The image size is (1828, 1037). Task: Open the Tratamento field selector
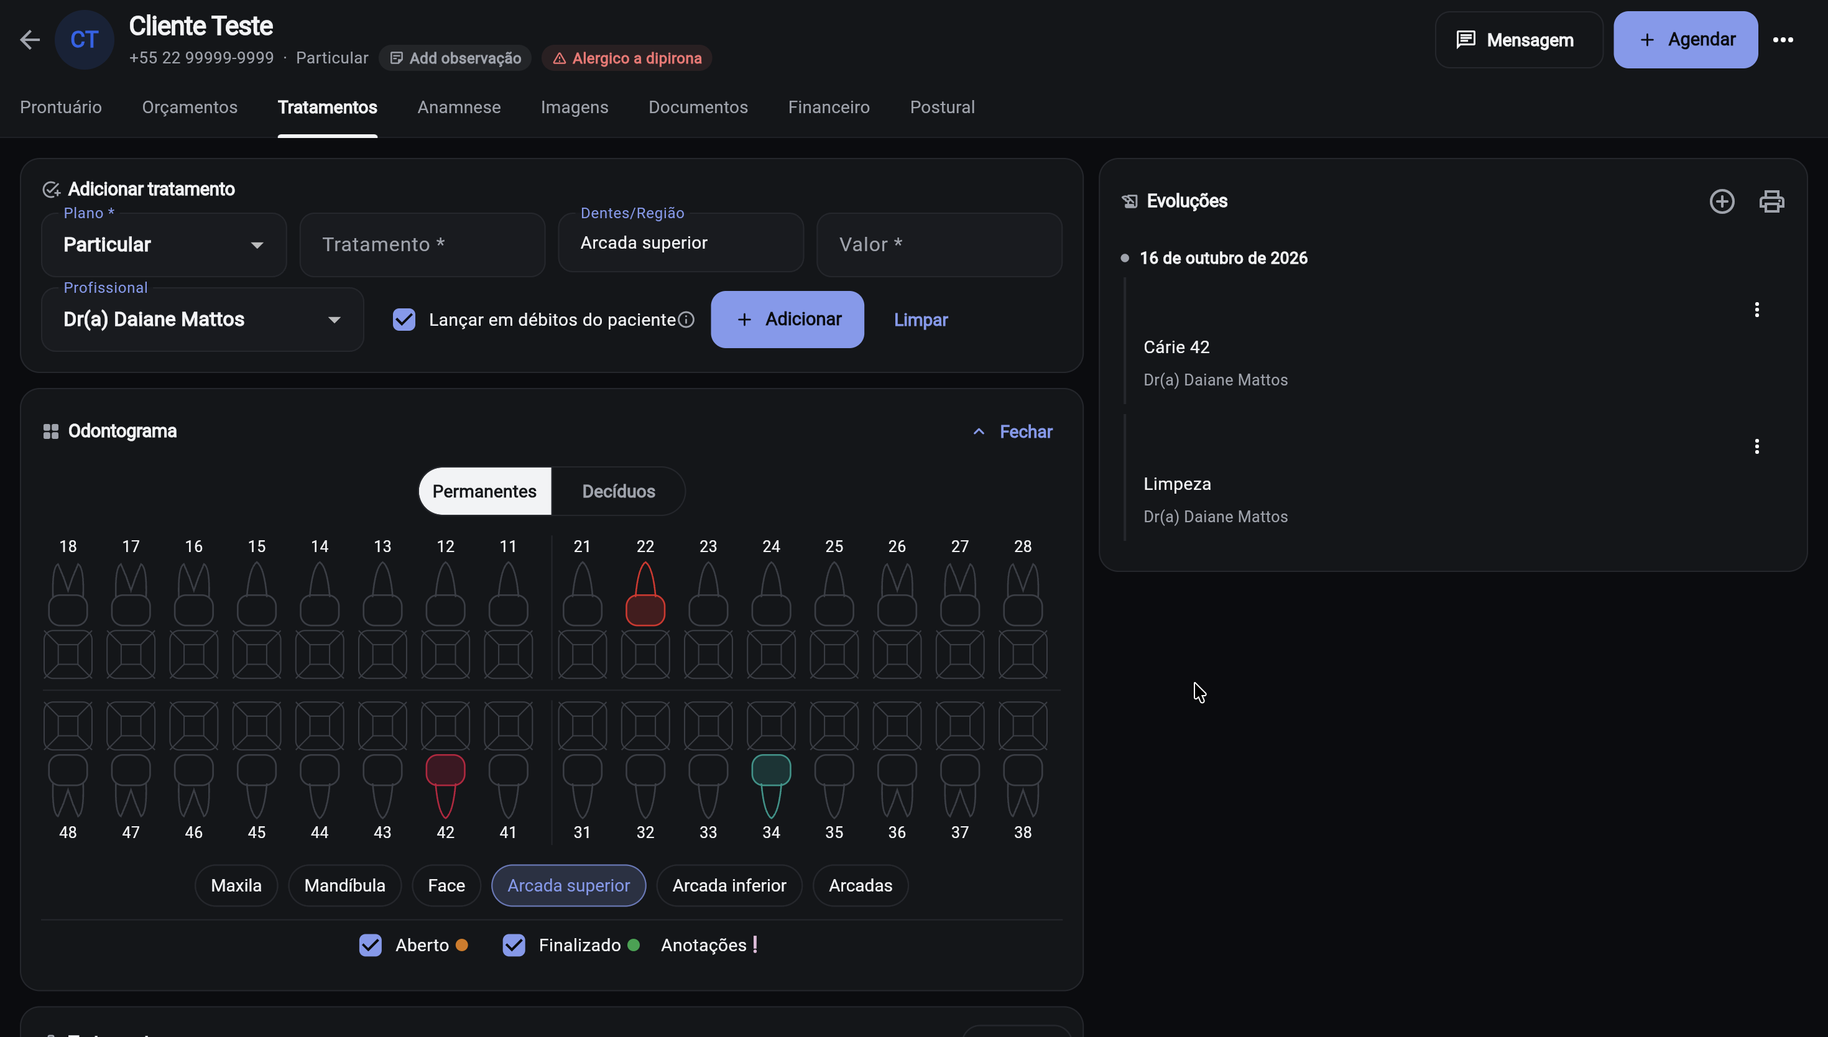[422, 245]
